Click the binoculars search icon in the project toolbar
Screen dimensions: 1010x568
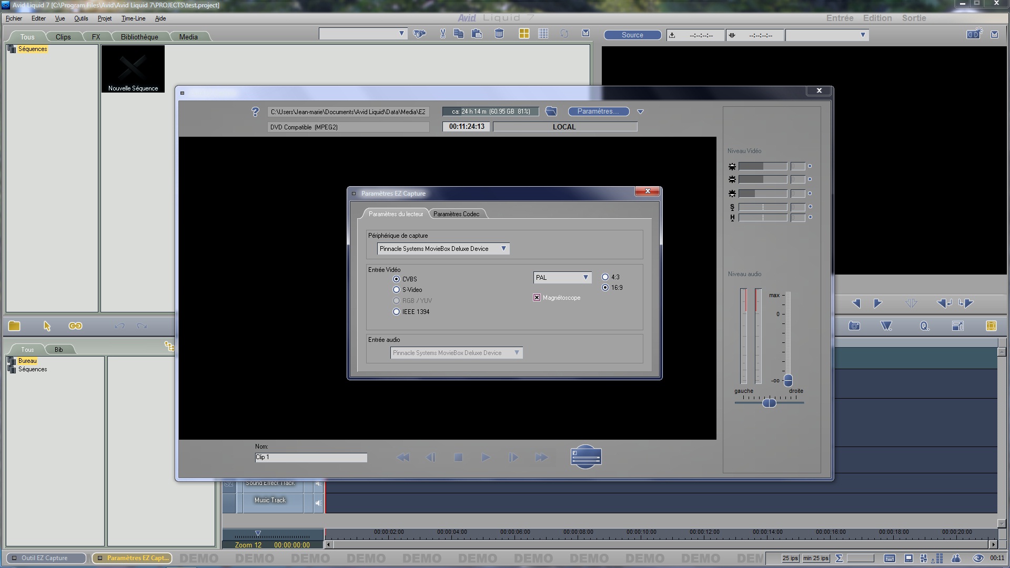tap(419, 34)
